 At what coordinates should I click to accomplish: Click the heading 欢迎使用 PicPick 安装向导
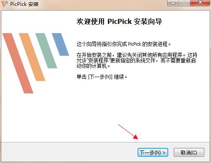[x=119, y=21]
